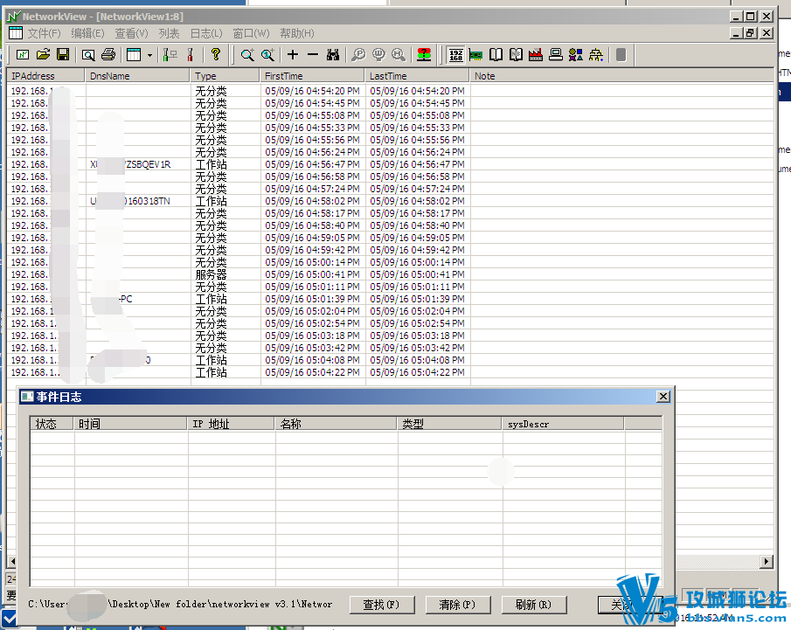Click the red and green traffic light status icon

pos(424,54)
